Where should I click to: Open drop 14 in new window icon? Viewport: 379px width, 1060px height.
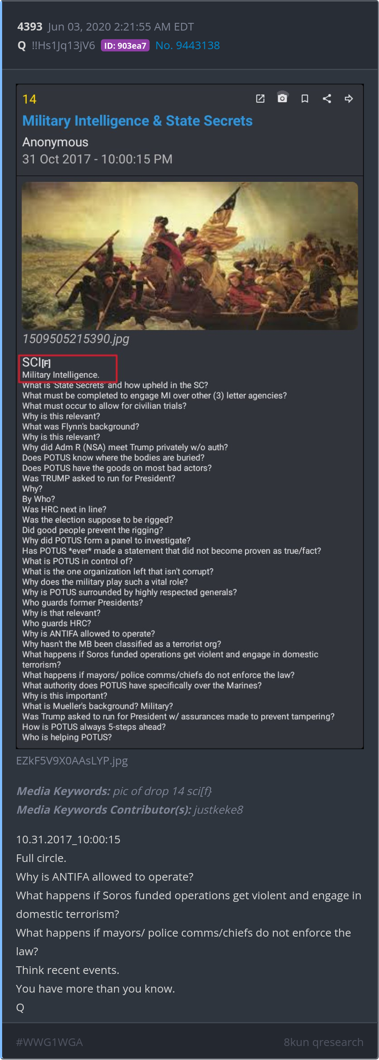tap(260, 99)
